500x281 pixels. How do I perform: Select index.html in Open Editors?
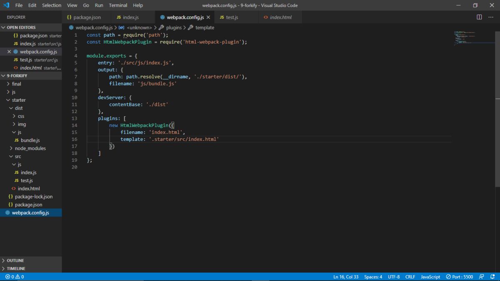tap(31, 68)
